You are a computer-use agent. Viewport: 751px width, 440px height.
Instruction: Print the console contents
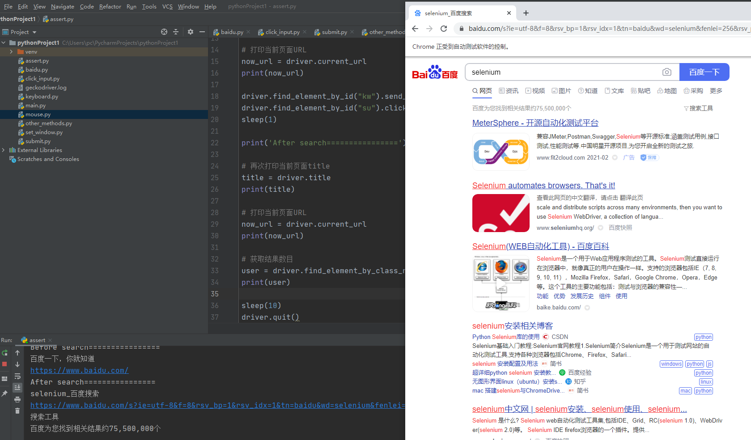point(17,399)
